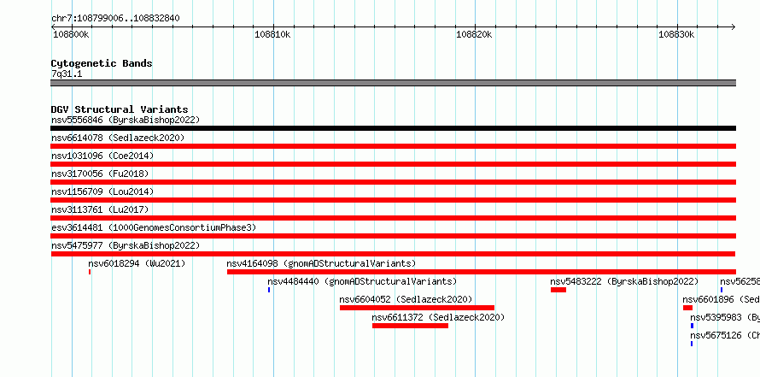Click the red bar under esv3614481

pyautogui.click(x=393, y=236)
